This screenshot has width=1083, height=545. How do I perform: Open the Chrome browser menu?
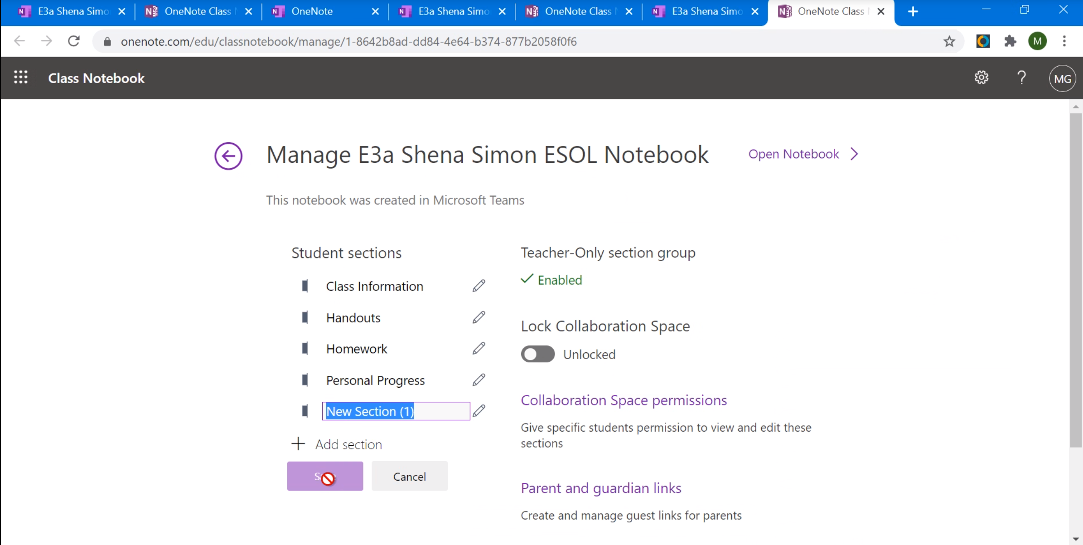point(1065,41)
